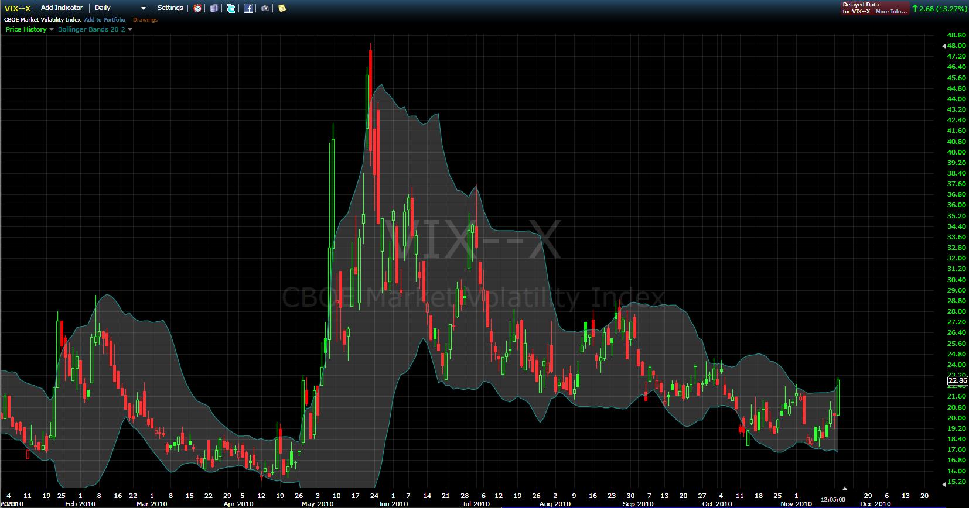Expand the Price History dropdown arrow

coord(52,29)
